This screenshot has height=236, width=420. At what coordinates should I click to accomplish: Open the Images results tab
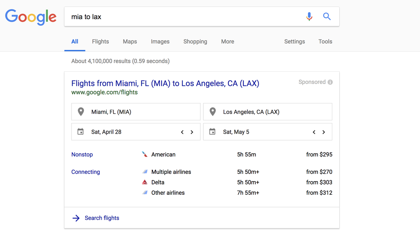click(160, 41)
